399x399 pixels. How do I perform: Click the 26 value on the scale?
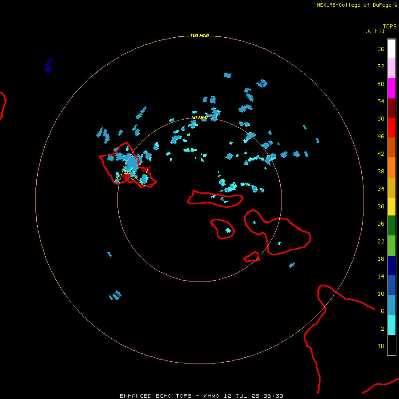click(381, 224)
